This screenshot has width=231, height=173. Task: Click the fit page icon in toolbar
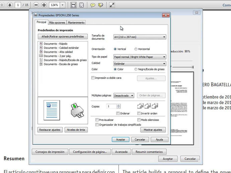(x=81, y=5)
